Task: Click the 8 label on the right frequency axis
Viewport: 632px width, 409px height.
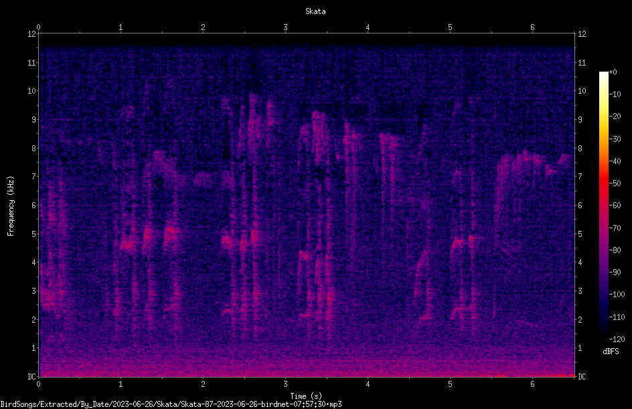Action: click(580, 149)
